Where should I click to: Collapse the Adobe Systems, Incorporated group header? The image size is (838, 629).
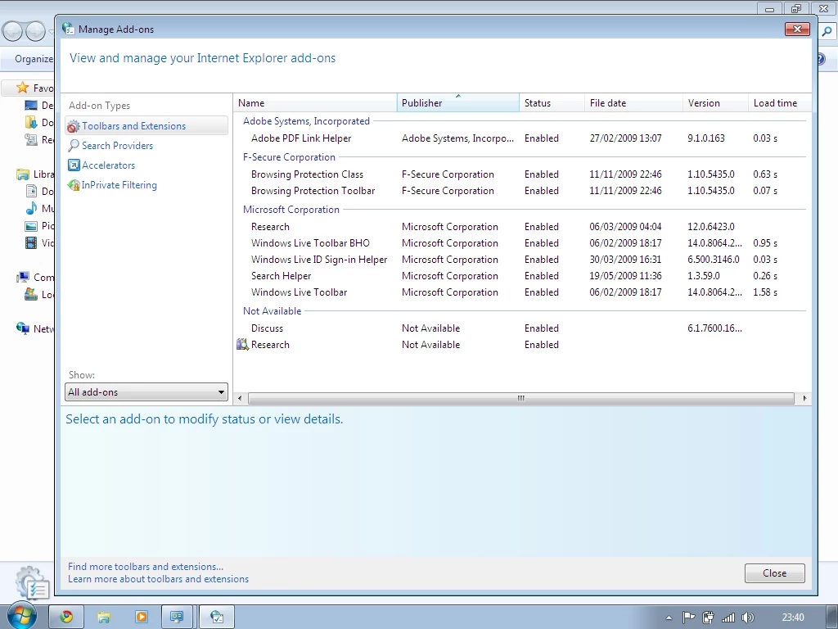pos(306,121)
